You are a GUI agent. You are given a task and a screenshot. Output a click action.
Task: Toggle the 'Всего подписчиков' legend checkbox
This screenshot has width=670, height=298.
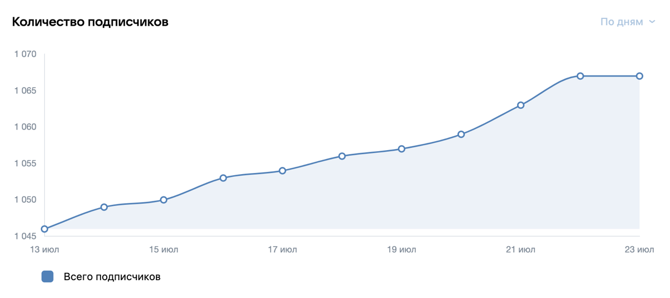tap(47, 276)
